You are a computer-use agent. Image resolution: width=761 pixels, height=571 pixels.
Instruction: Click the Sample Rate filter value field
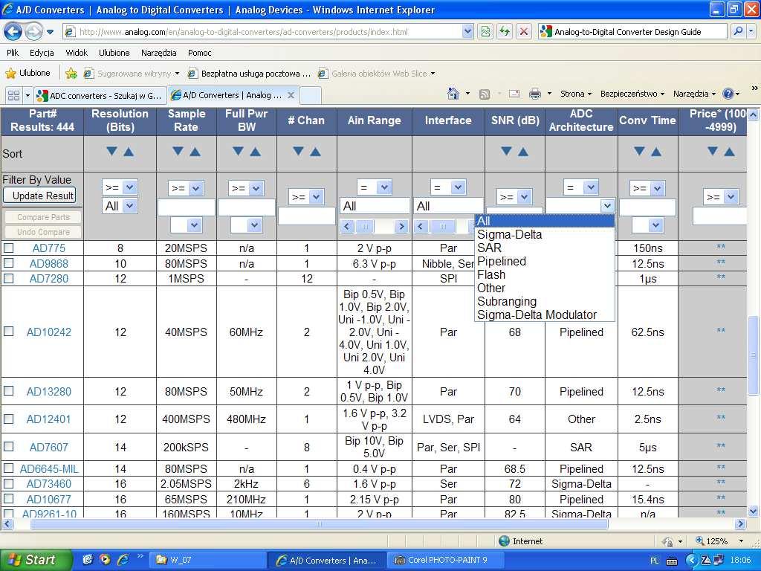point(186,207)
